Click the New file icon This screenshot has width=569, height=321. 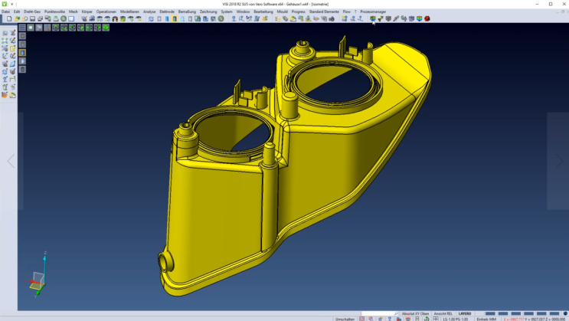pyautogui.click(x=9, y=18)
